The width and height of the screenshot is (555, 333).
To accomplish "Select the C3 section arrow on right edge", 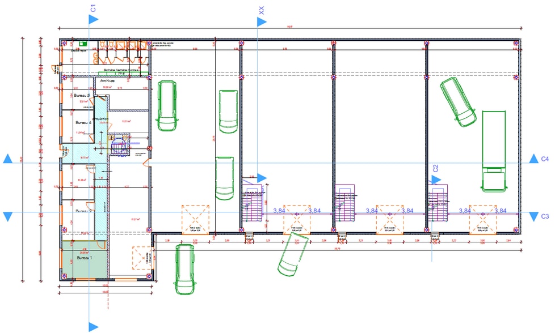I will pos(533,216).
